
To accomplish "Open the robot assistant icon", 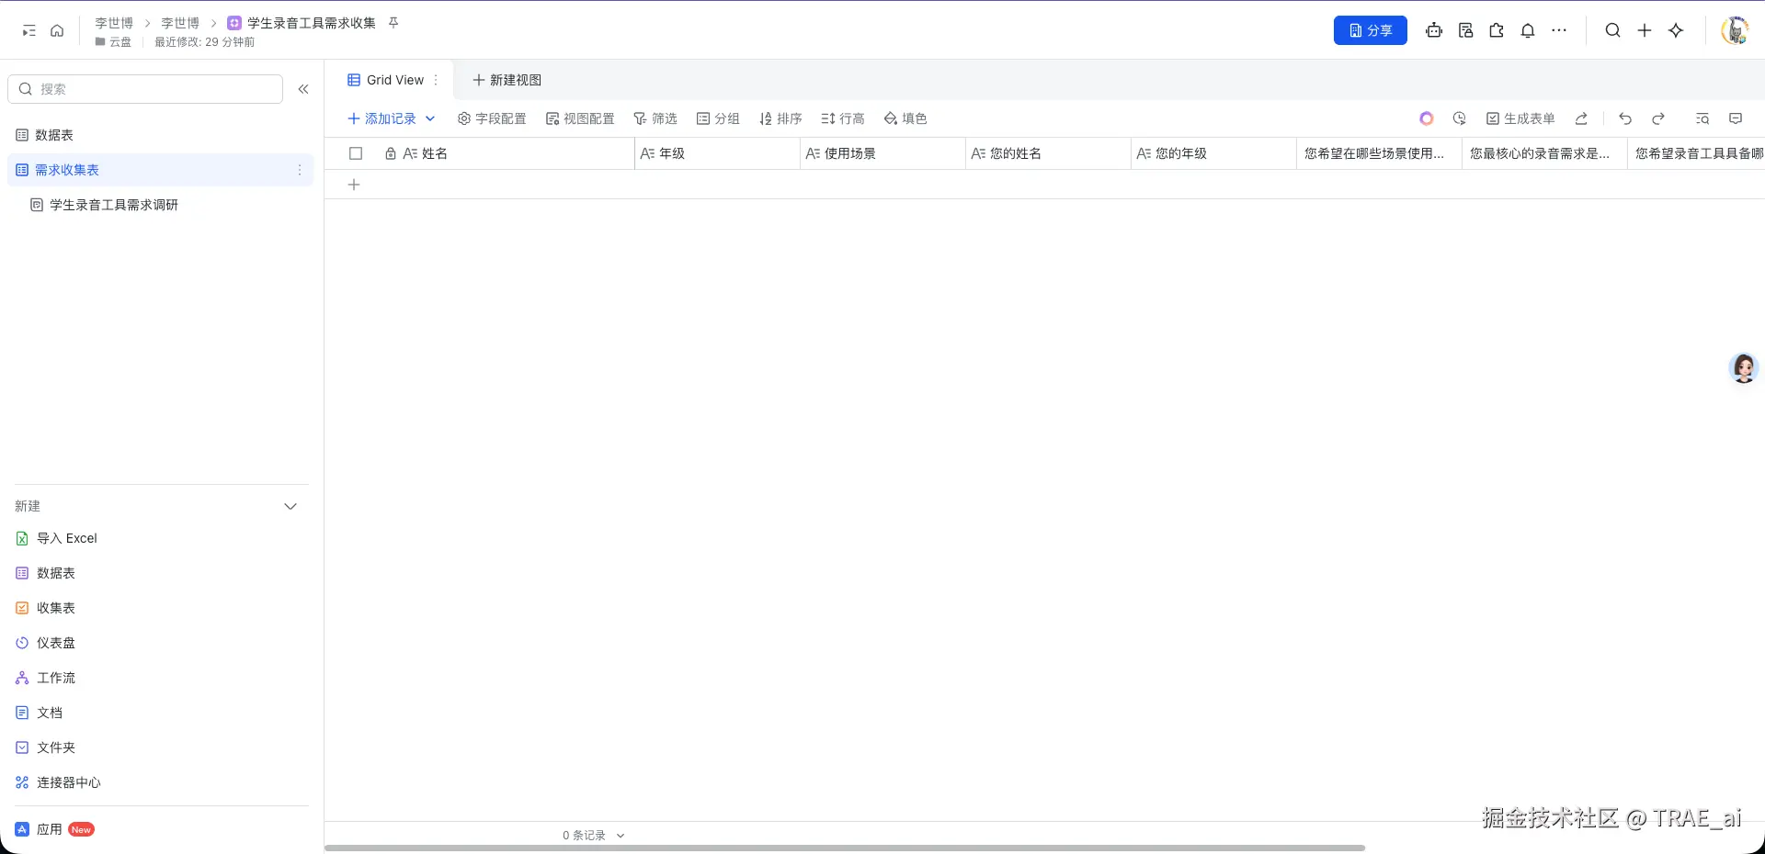I will [1434, 30].
